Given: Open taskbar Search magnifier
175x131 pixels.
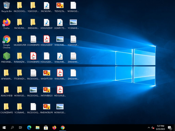Looking at the screenshot, I should tap(12, 128).
